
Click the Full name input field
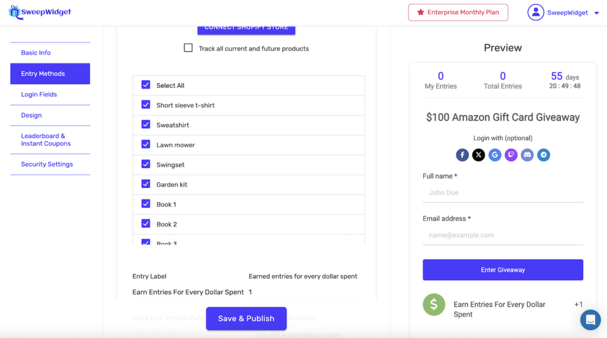tap(503, 193)
